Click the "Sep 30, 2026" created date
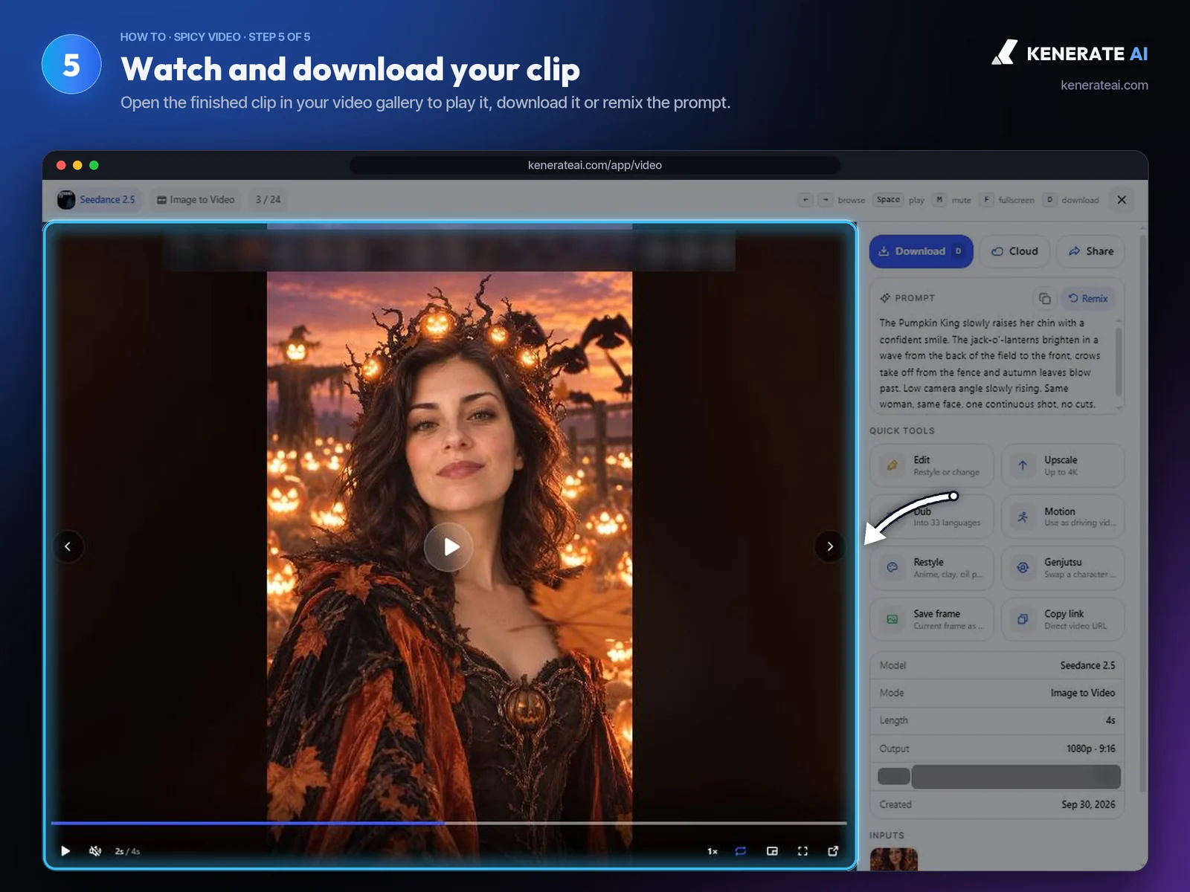This screenshot has width=1190, height=892. pyautogui.click(x=1088, y=804)
